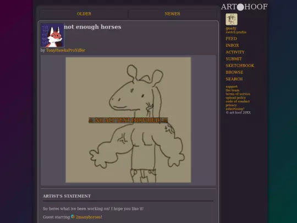
Task: Open the terms of service link
Action: click(x=238, y=94)
